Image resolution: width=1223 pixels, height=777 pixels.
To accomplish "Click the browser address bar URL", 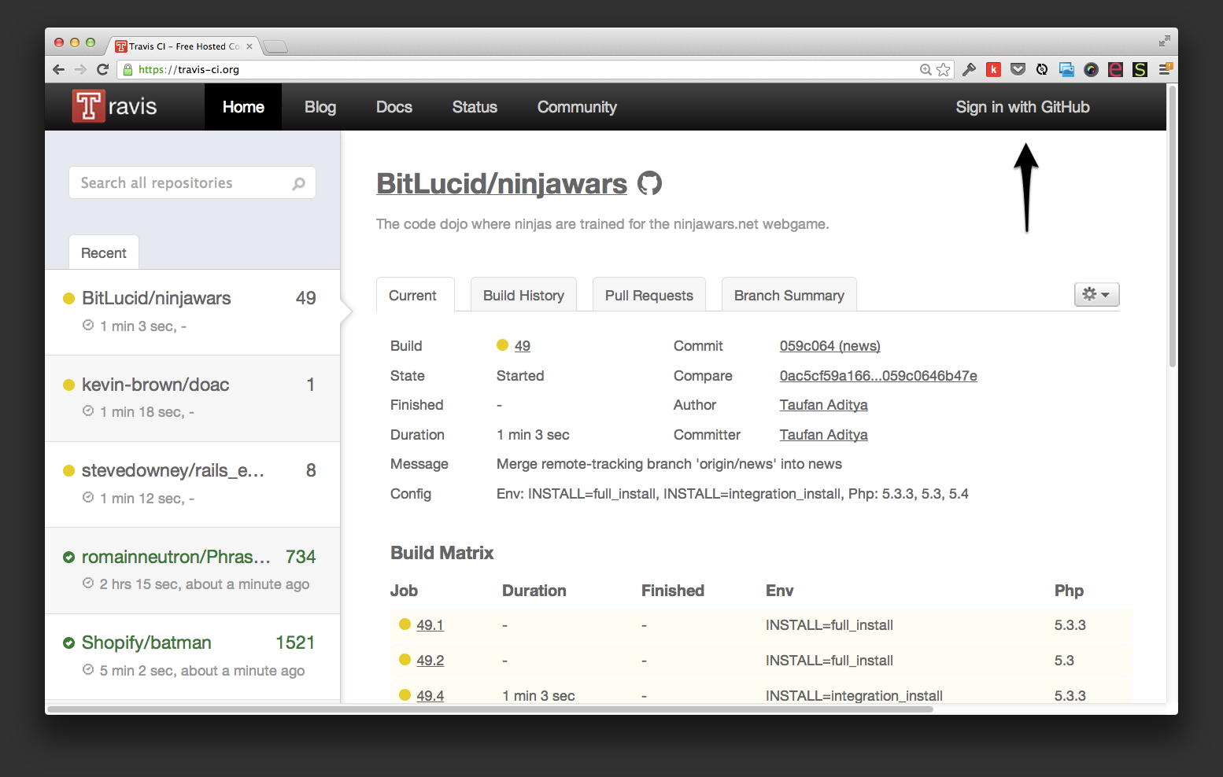I will pyautogui.click(x=189, y=69).
